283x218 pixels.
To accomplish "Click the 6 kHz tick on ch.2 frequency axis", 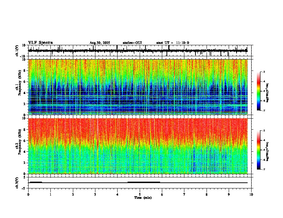I will click(25, 141).
